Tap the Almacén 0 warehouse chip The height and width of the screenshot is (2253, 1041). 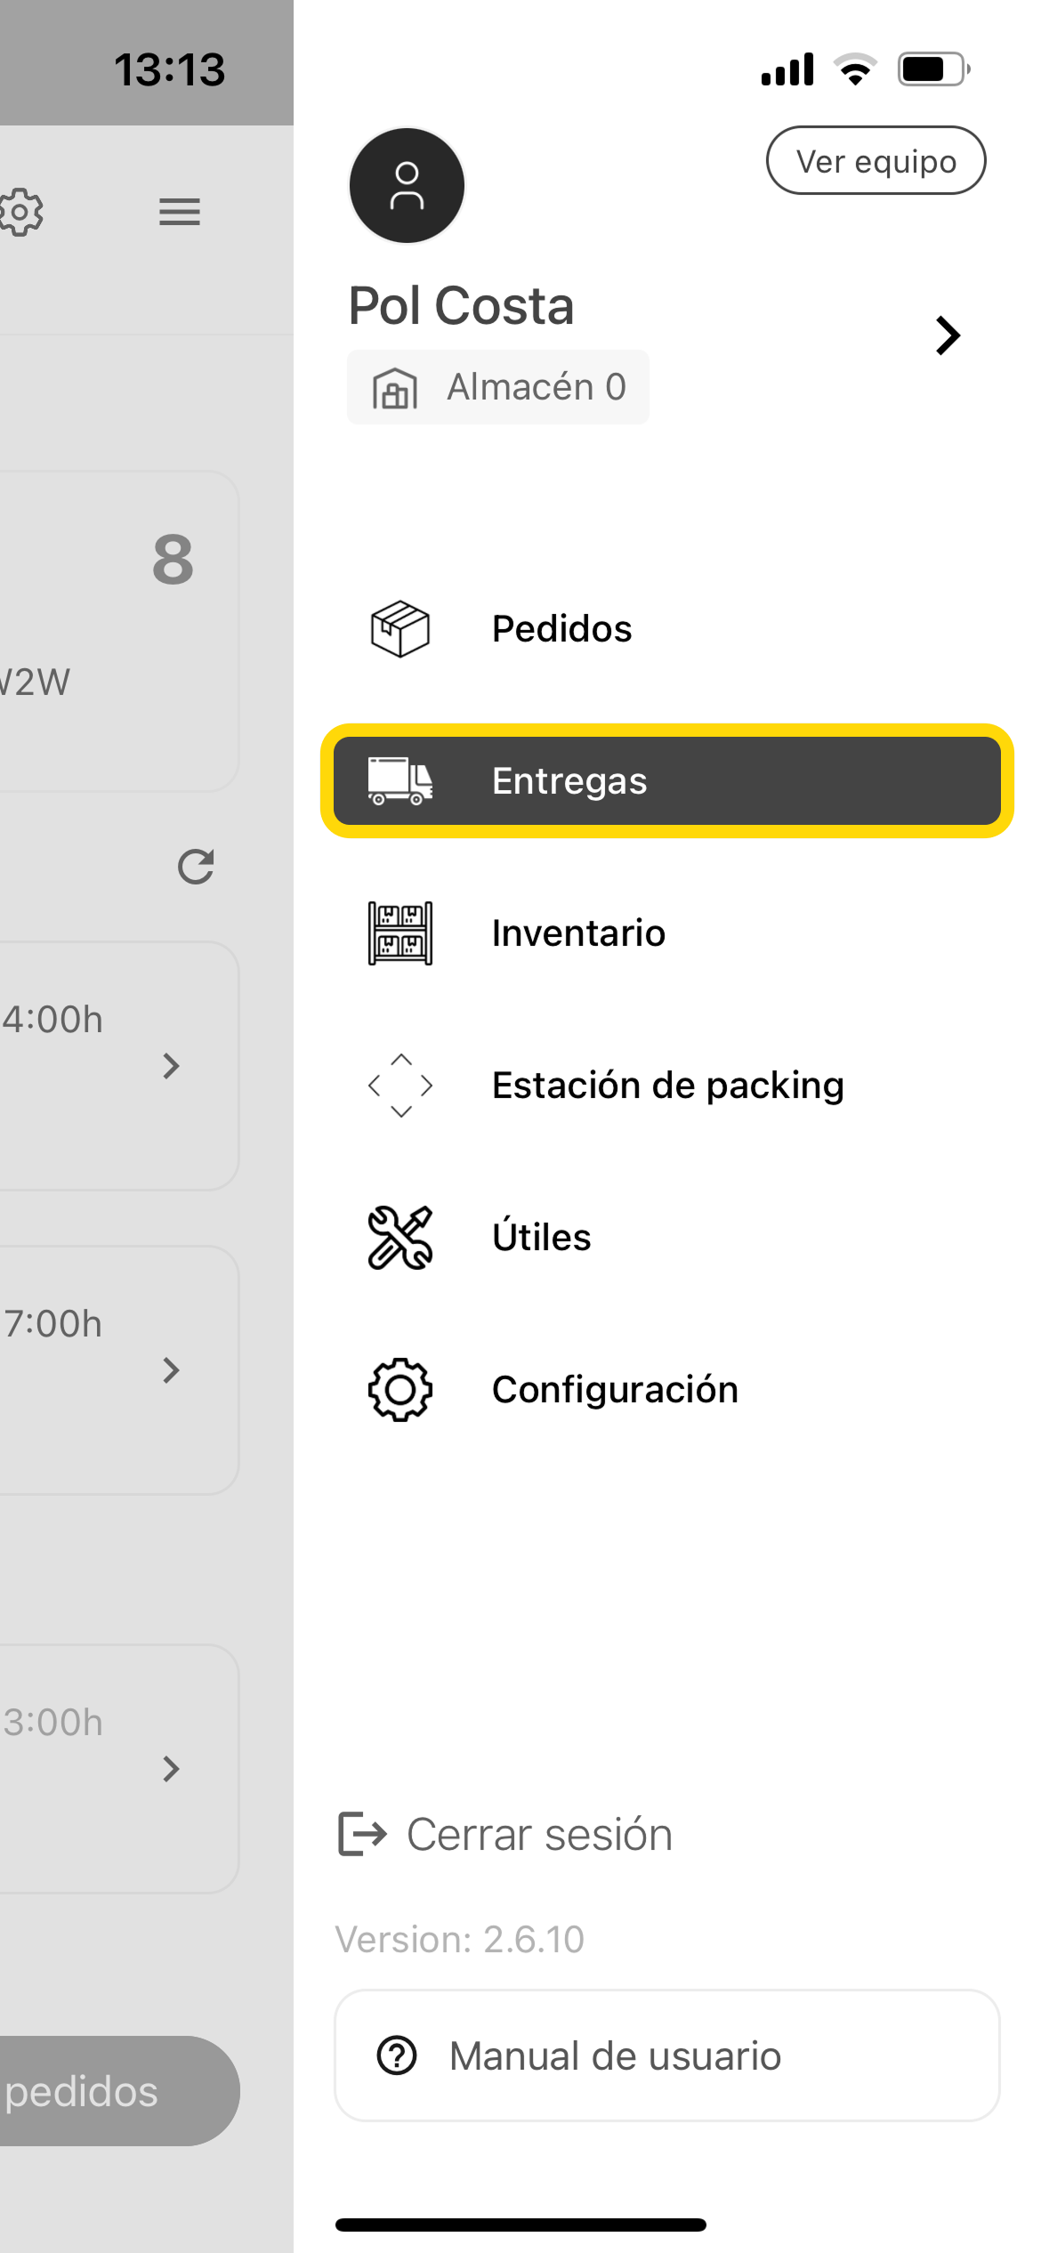[498, 387]
